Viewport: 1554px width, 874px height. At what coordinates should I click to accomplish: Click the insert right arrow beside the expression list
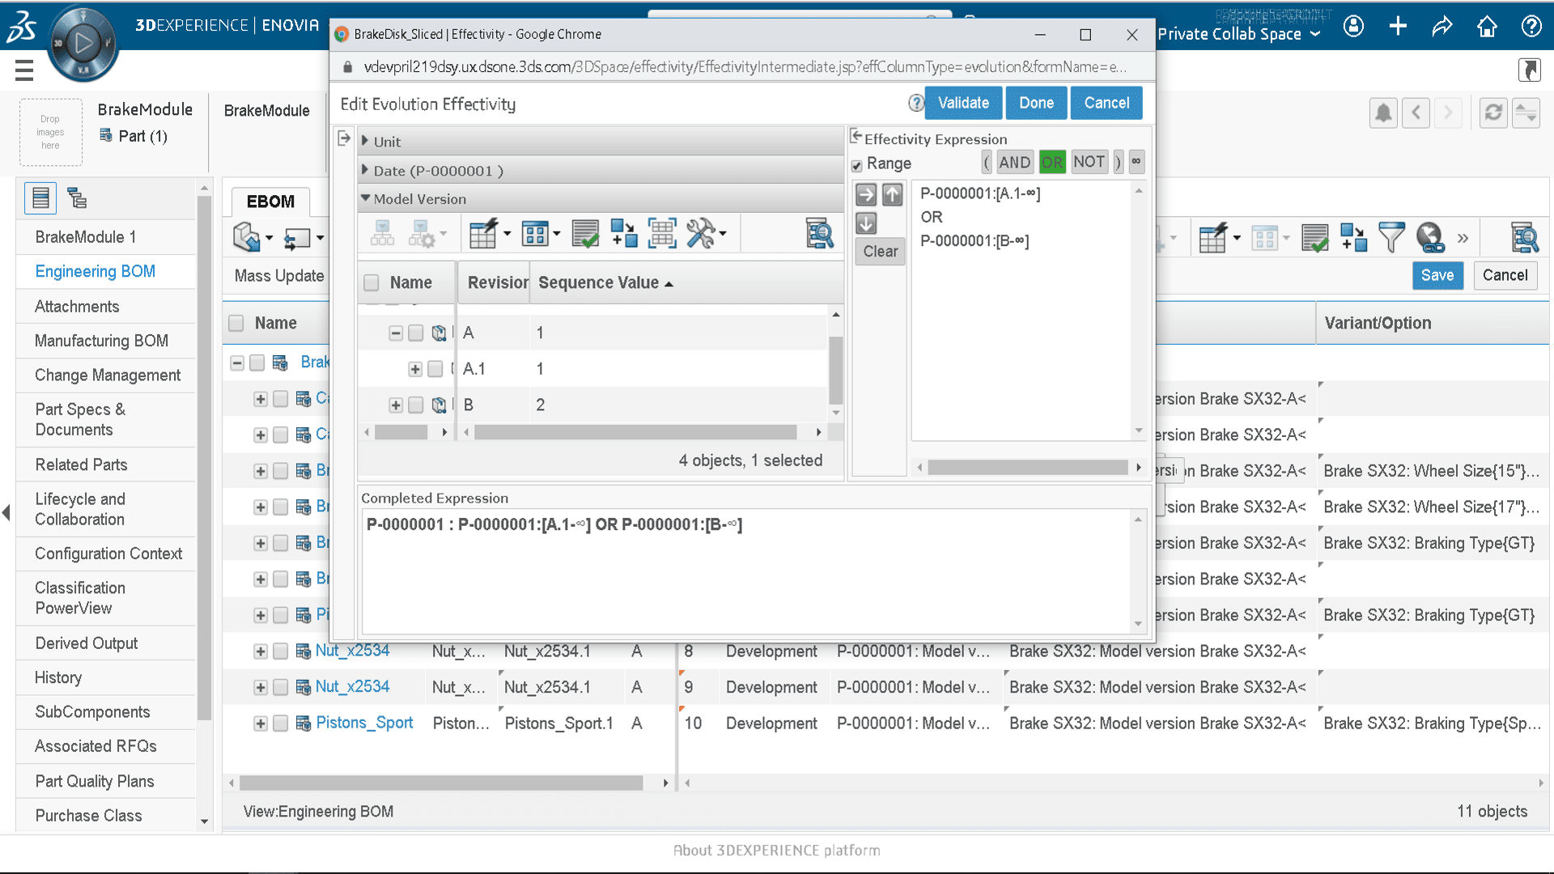(866, 194)
